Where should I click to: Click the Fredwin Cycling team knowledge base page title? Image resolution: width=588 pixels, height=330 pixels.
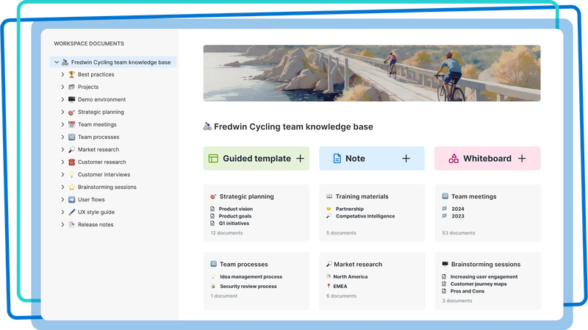point(293,126)
